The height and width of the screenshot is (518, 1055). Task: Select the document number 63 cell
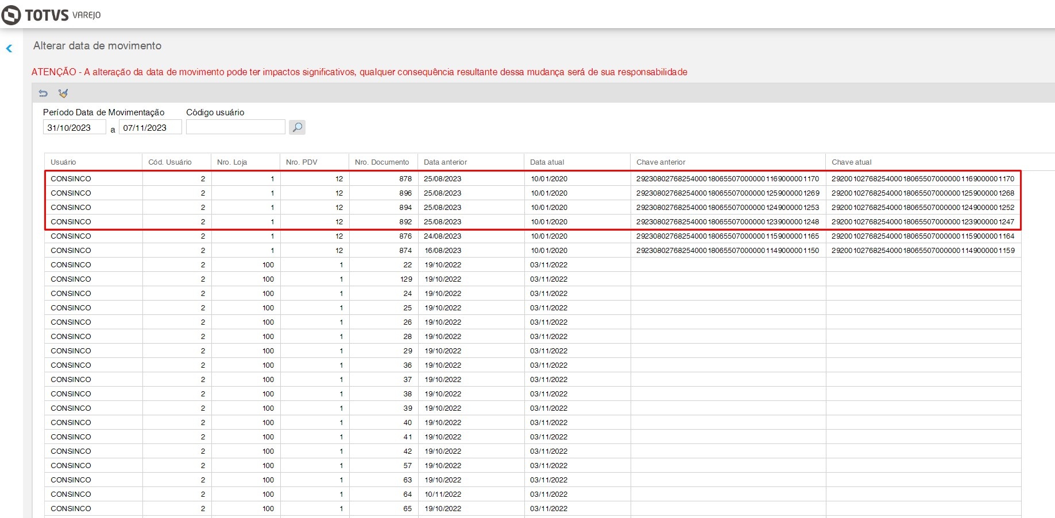click(x=384, y=480)
